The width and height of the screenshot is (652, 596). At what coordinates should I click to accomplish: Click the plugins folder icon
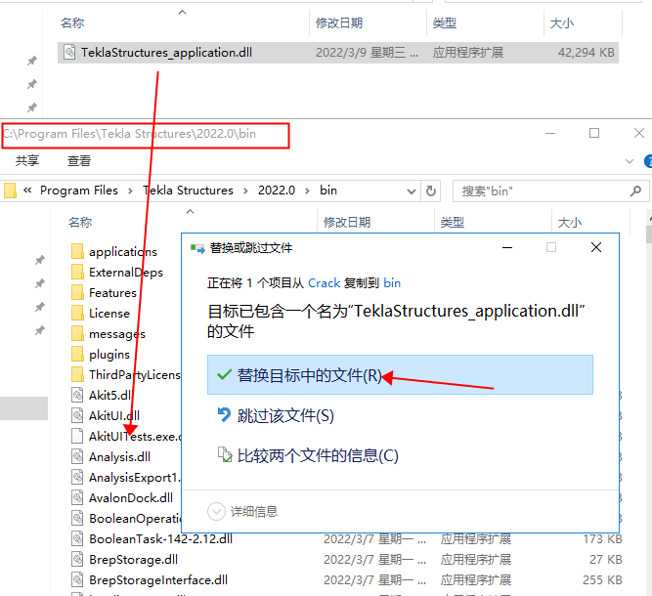(x=77, y=354)
